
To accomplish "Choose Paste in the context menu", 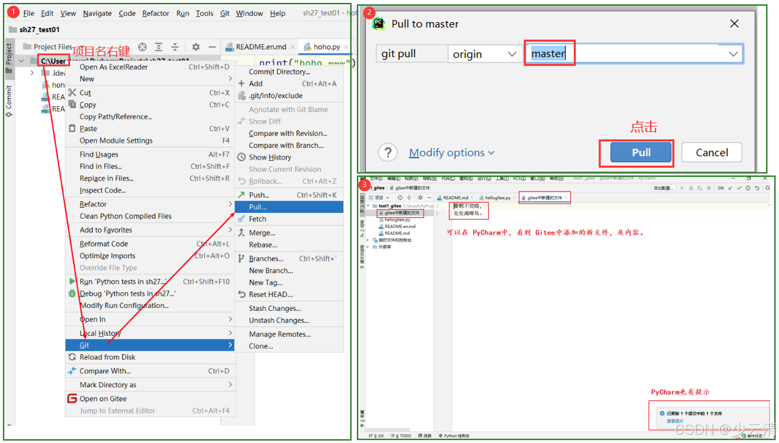I will click(x=150, y=128).
